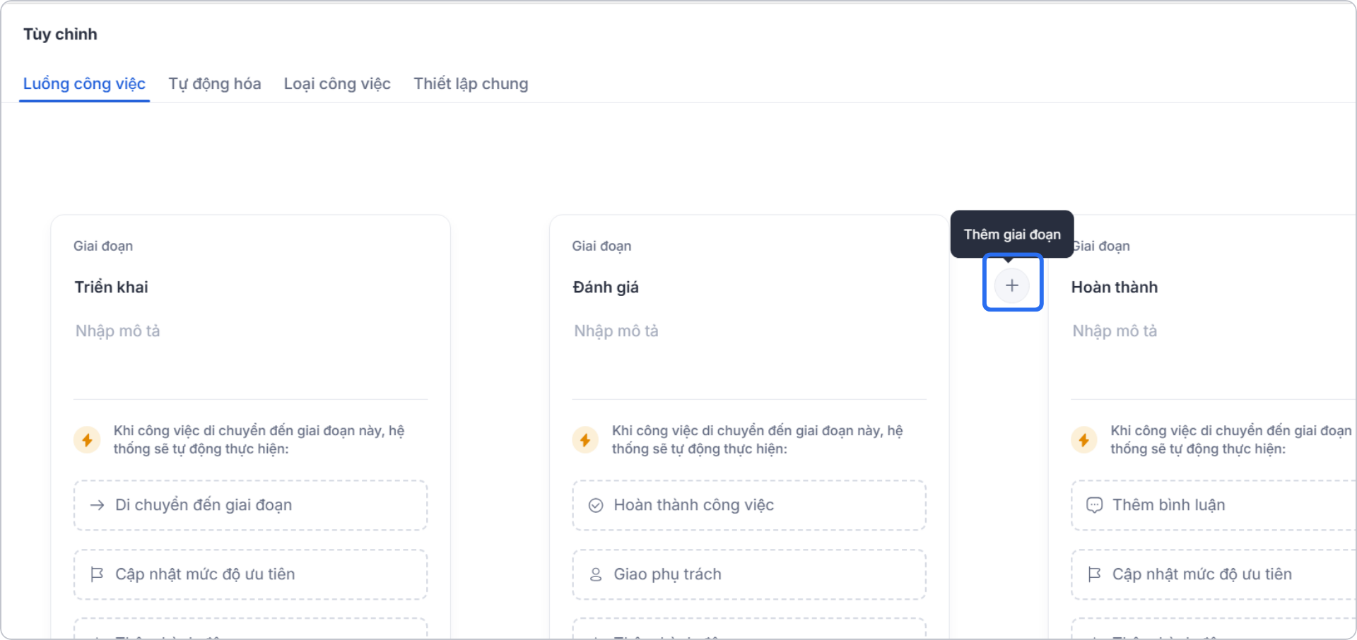The width and height of the screenshot is (1357, 640).
Task: Select the Thiết lập chung tab
Action: [x=471, y=83]
